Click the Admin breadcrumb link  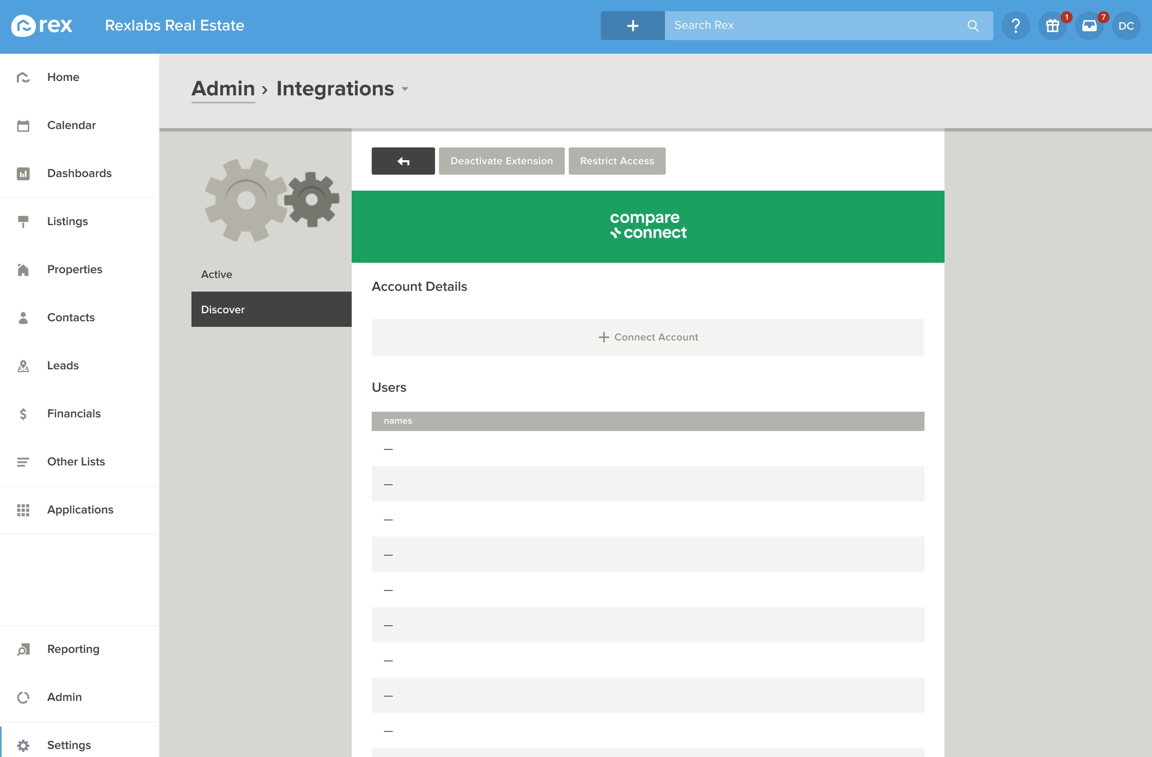tap(223, 89)
